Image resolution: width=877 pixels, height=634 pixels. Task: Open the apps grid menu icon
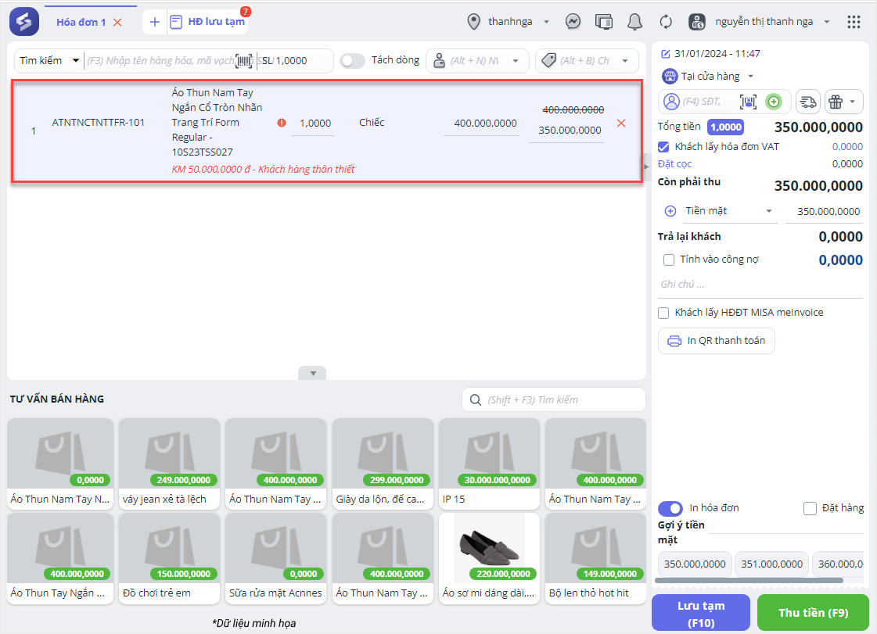tap(854, 22)
